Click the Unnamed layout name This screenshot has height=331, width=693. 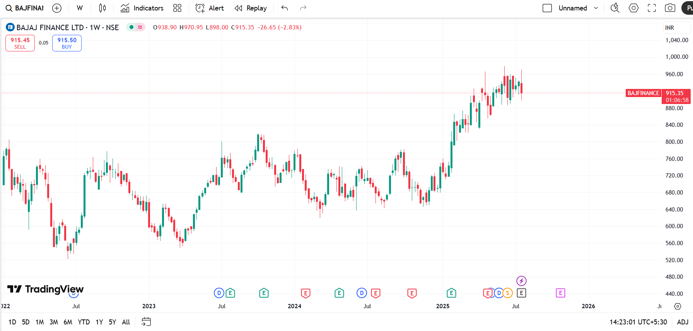[x=573, y=8]
